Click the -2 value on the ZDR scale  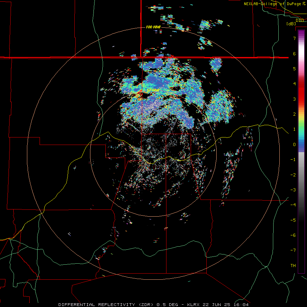293,175
